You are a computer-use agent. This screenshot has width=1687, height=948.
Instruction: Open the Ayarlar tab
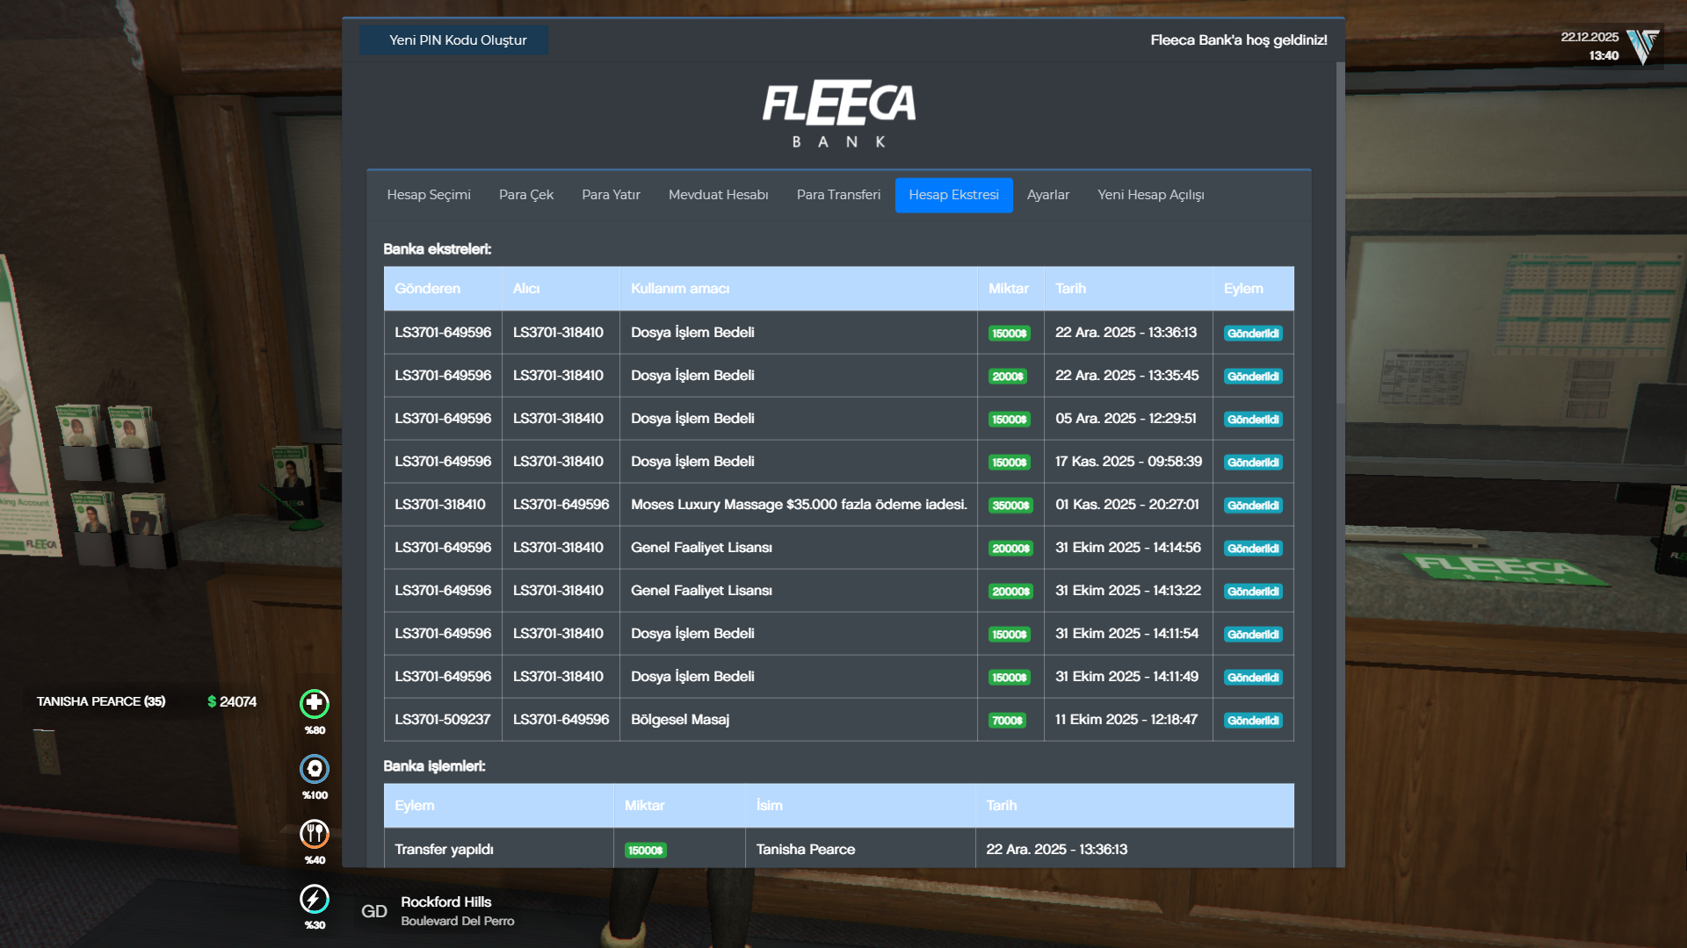1048,195
